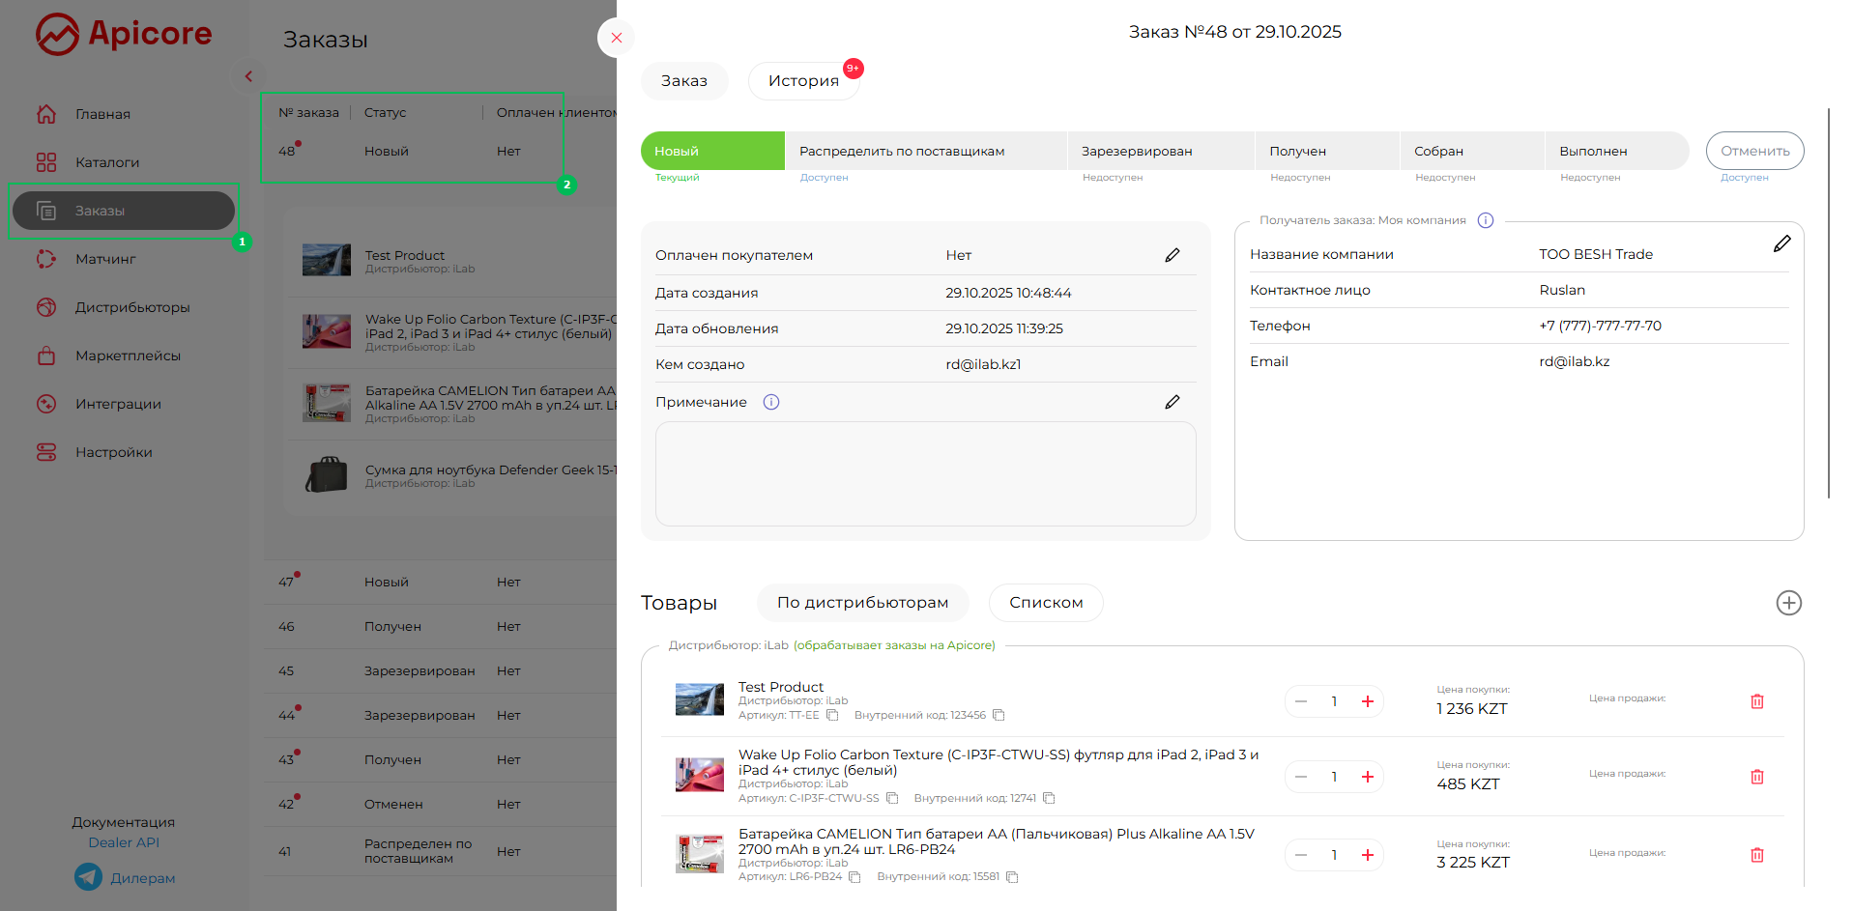Collapse the sidebar with the chevron arrow
Screen dimensions: 1853x911
click(248, 76)
